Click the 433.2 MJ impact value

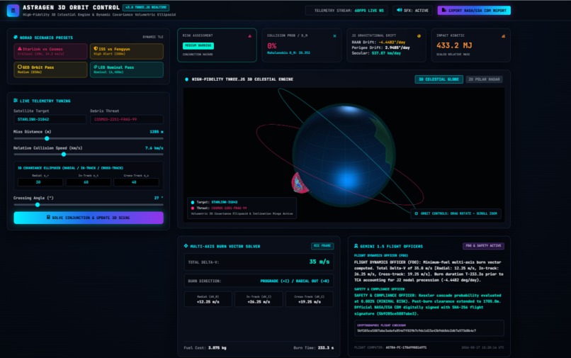click(454, 45)
